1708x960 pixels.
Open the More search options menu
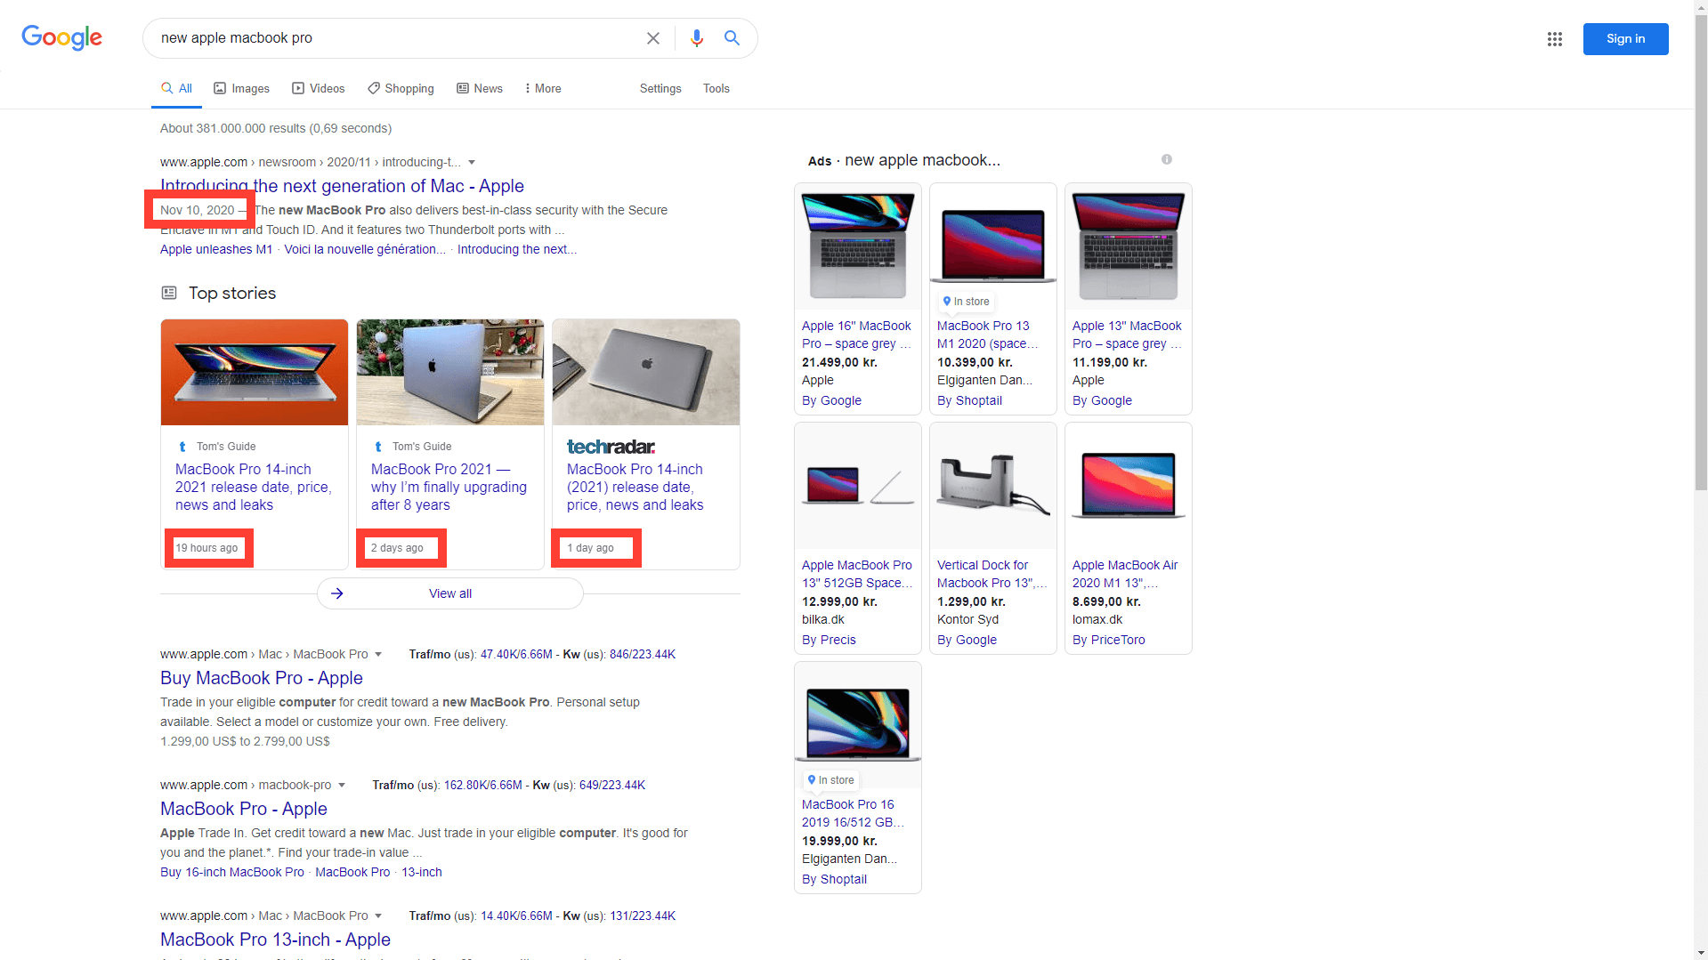pos(542,88)
